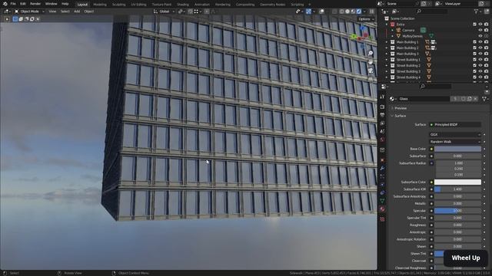Select material preview shading
This screenshot has height=276, width=492.
tap(353, 11)
